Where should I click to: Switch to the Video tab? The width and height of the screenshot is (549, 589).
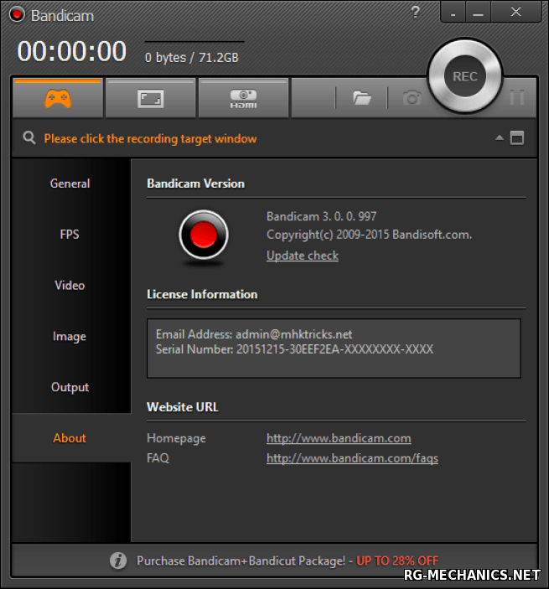point(70,286)
